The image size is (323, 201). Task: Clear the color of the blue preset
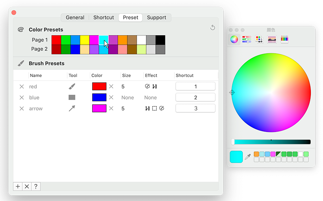(111, 97)
